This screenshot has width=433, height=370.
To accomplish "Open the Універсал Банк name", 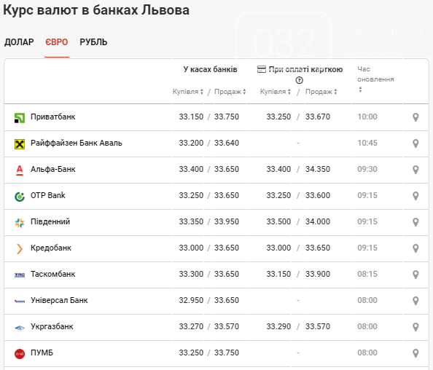I will (59, 301).
